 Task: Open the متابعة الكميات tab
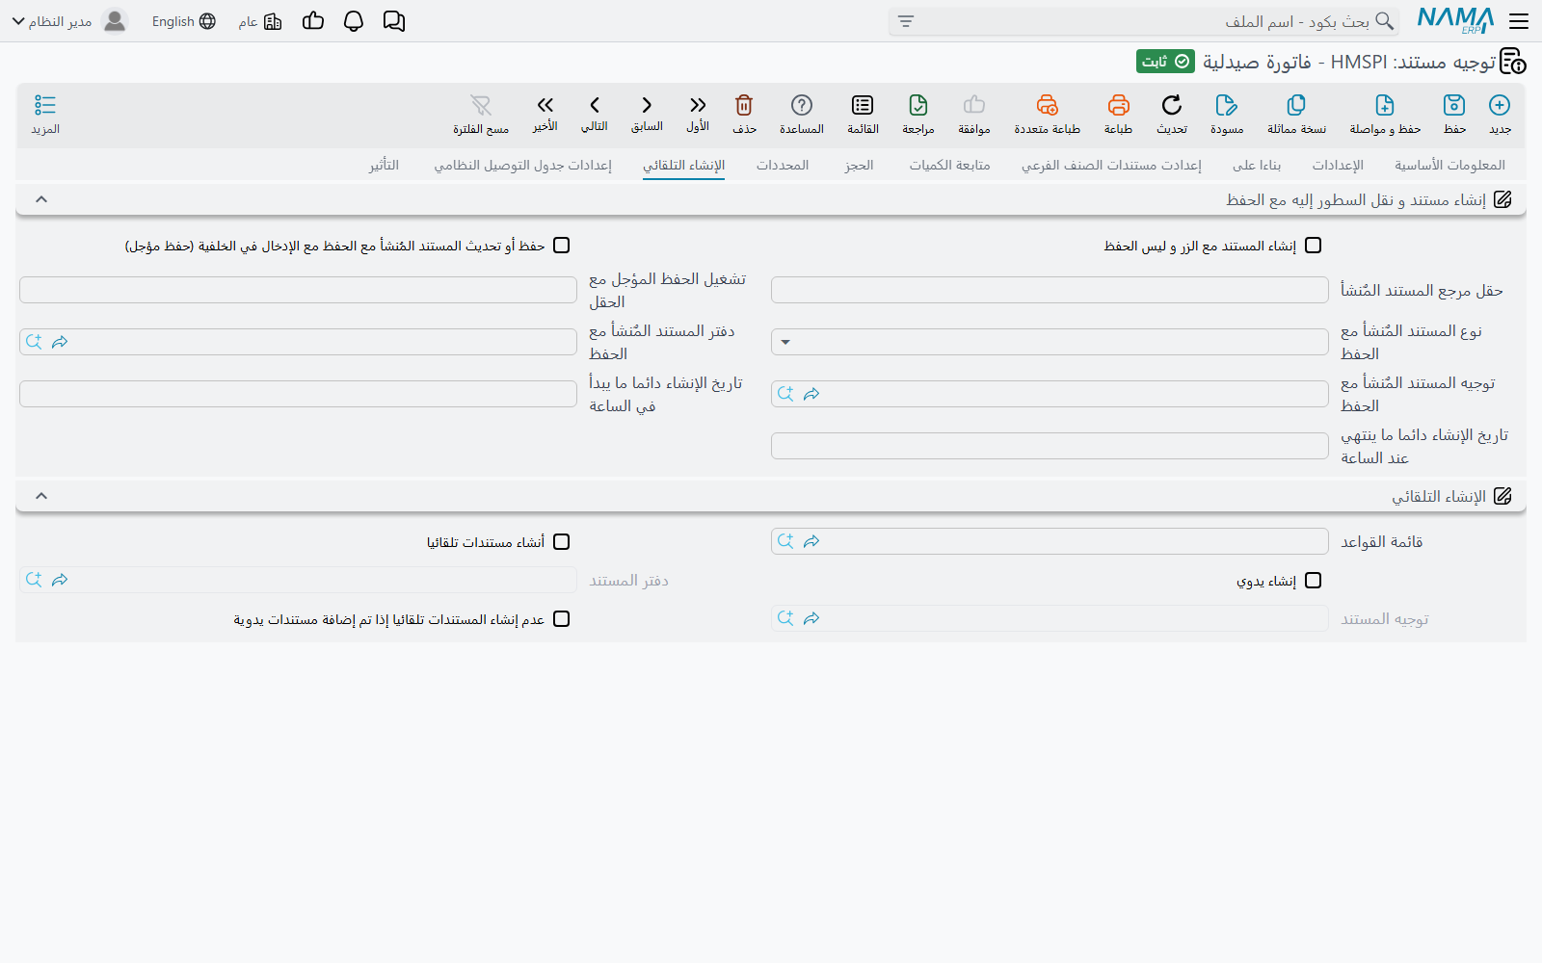click(x=949, y=166)
